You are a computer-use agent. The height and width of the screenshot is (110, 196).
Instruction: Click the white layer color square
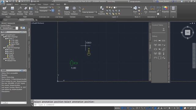(115, 7)
